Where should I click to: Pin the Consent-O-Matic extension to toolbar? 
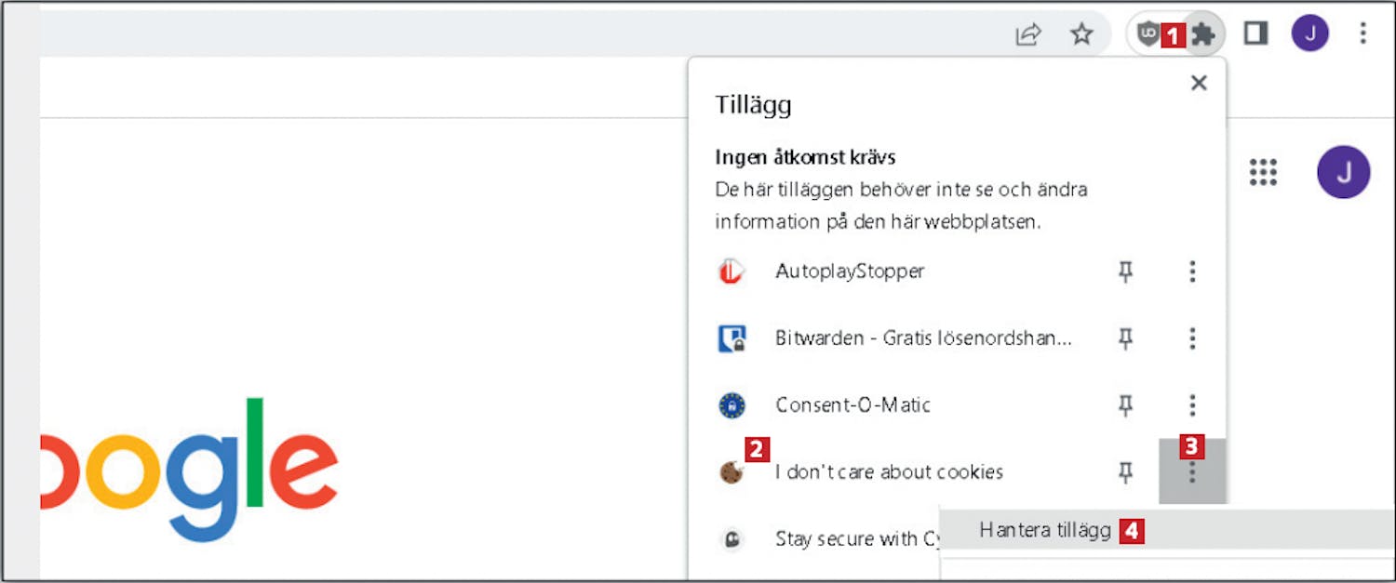pyautogui.click(x=1125, y=405)
